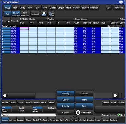Click the Intellaspot fixture button

(x=119, y=8)
